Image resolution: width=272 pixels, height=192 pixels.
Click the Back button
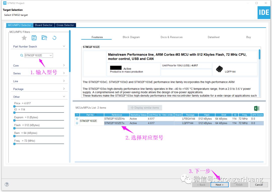click(201, 185)
